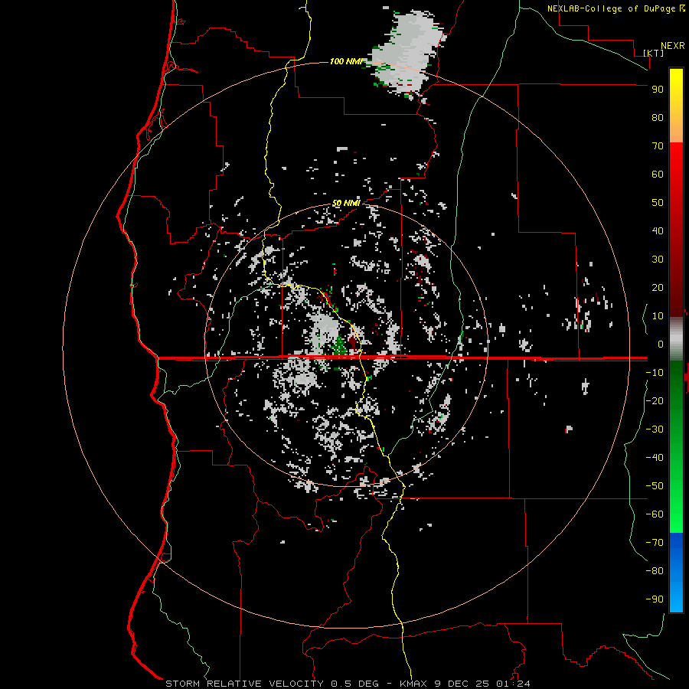This screenshot has width=689, height=689.
Task: Click the [KT] units label
Action: click(x=654, y=53)
